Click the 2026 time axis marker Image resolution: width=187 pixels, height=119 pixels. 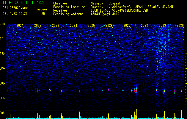tap(109, 26)
